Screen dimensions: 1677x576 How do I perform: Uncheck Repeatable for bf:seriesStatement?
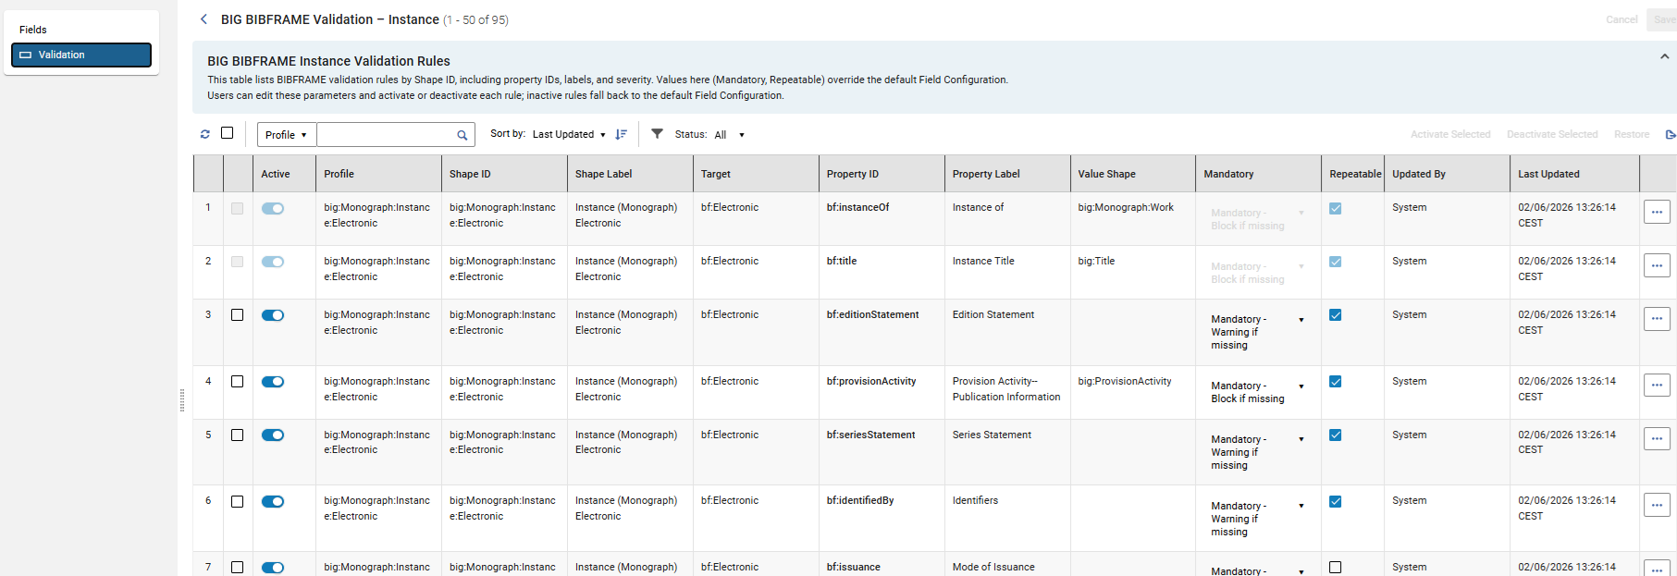pyautogui.click(x=1336, y=435)
